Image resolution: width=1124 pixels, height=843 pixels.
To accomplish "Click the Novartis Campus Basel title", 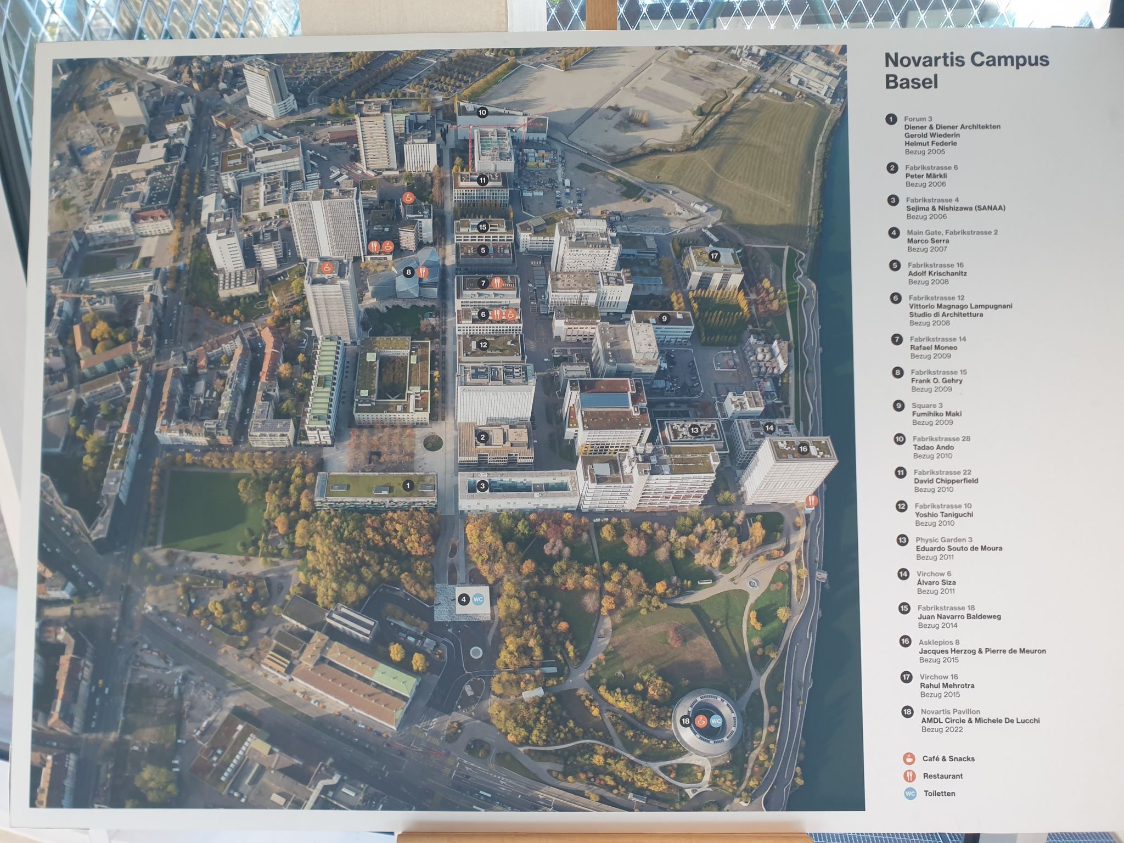I will [x=966, y=70].
